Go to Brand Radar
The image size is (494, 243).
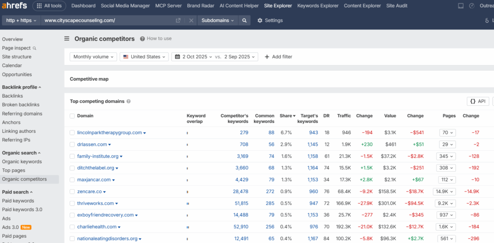(x=201, y=6)
